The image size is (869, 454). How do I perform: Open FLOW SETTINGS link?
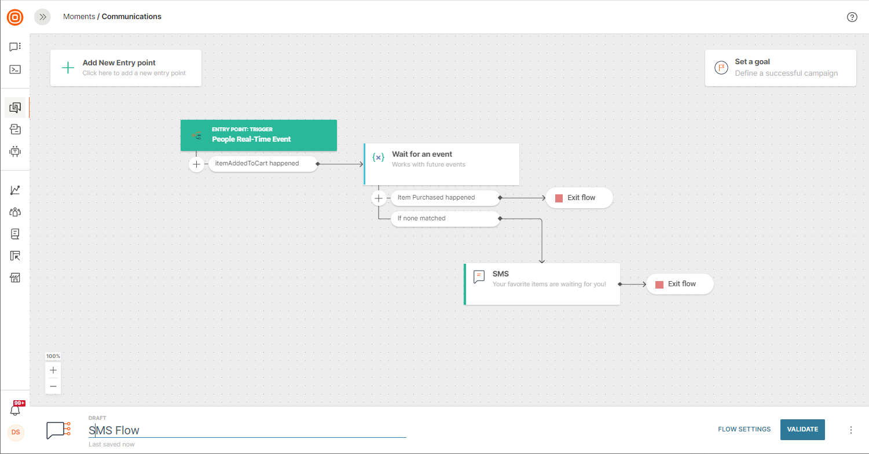tap(744, 429)
